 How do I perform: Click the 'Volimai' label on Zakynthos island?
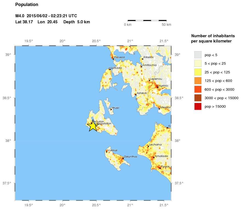pyautogui.click(x=112, y=150)
